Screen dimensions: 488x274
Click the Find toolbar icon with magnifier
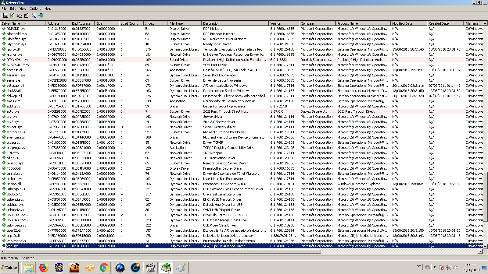coord(34,16)
